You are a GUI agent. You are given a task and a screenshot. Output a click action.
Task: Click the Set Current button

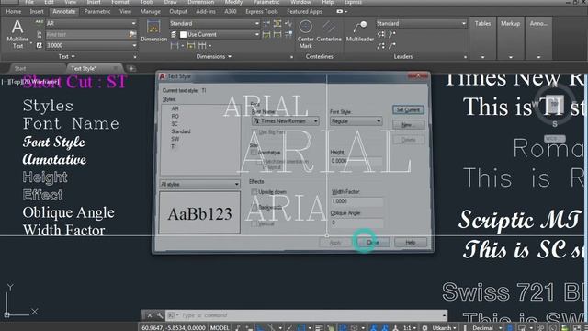(408, 110)
